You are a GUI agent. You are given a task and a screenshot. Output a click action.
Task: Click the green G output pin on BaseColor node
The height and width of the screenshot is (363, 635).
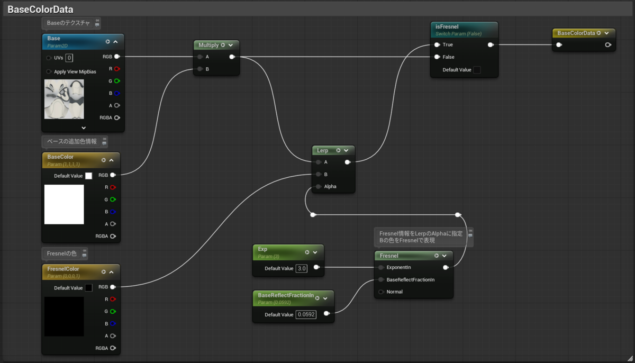click(113, 199)
